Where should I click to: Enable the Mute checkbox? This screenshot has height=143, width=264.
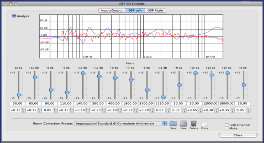pos(227,128)
